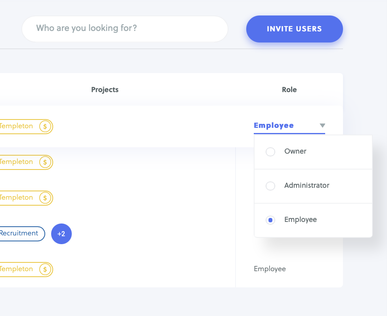Click the Owner menu entry label
The image size is (387, 316).
point(295,151)
